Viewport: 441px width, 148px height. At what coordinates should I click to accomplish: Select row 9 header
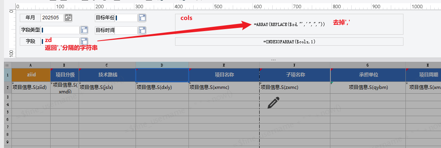point(8,142)
